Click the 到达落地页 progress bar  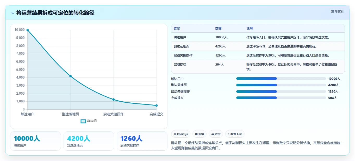click(x=281, y=85)
